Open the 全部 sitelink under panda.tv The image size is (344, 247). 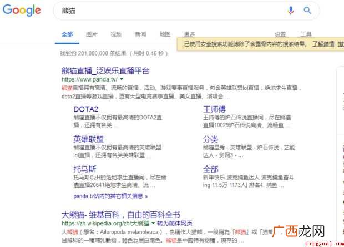click(x=211, y=169)
